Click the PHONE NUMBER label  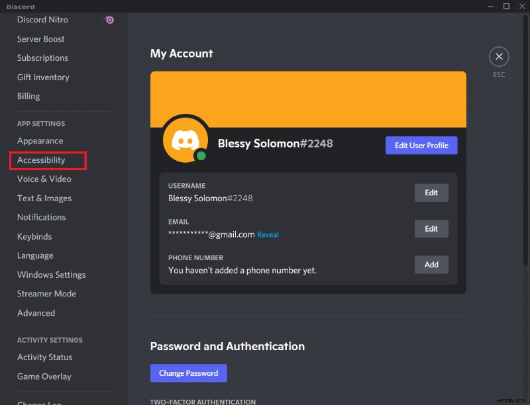tap(195, 258)
